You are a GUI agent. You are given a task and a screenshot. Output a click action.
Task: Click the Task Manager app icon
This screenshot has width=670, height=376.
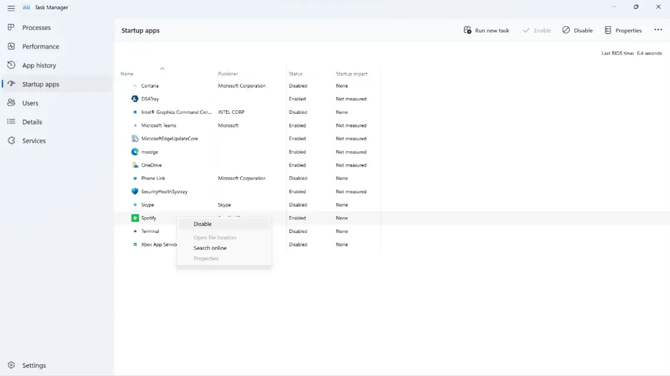tap(26, 7)
